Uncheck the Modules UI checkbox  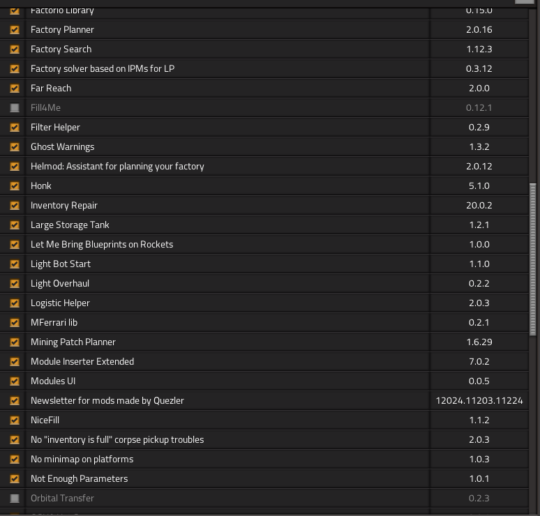point(15,381)
